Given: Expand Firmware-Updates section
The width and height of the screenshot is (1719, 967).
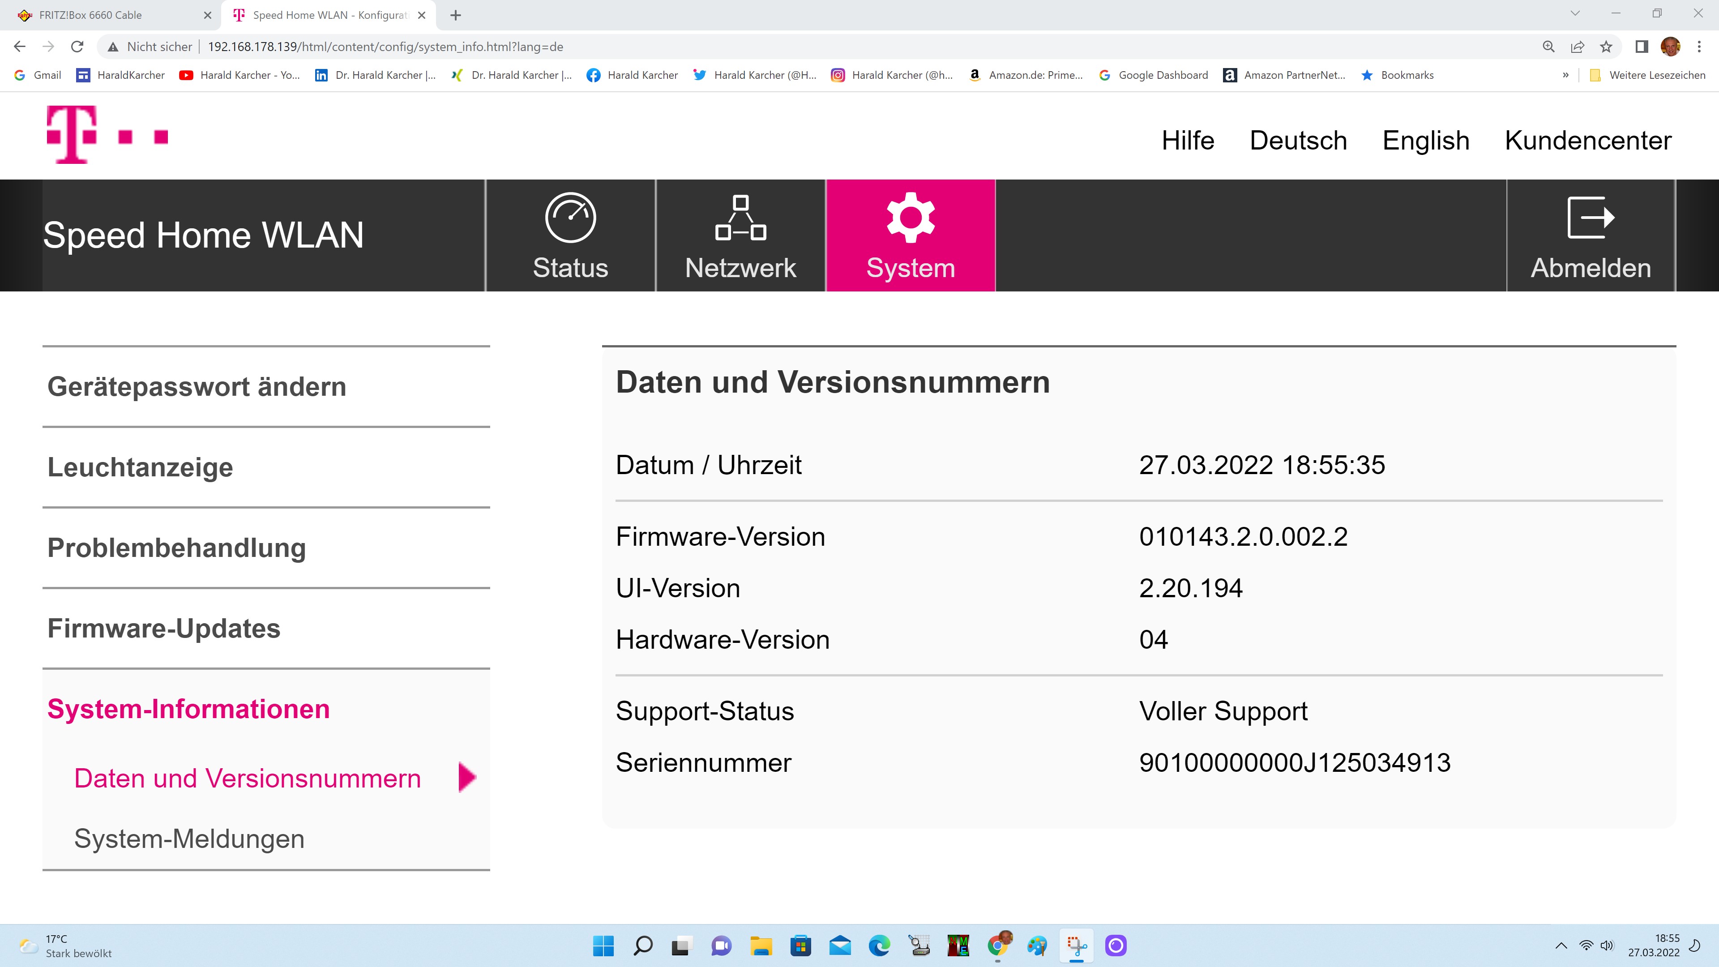Looking at the screenshot, I should click(163, 629).
